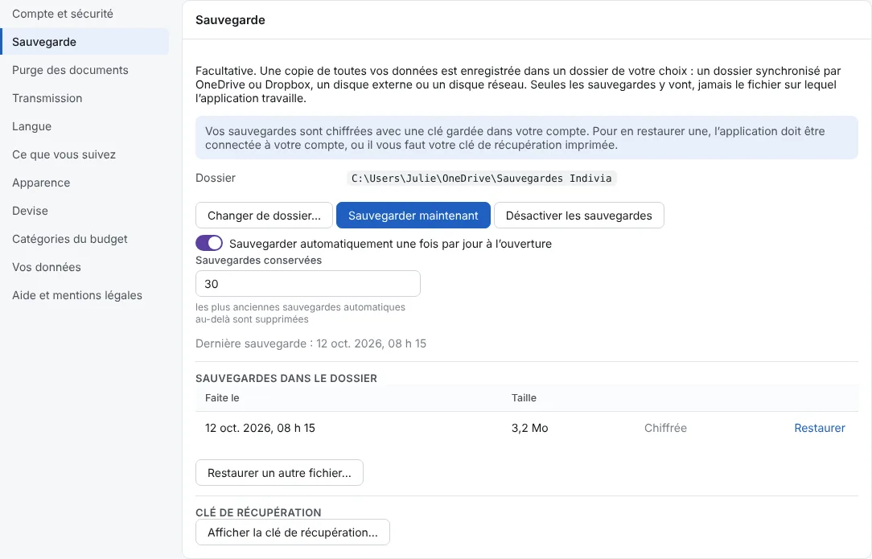Click Restaurer un autre fichier button
This screenshot has width=872, height=559.
coord(279,473)
